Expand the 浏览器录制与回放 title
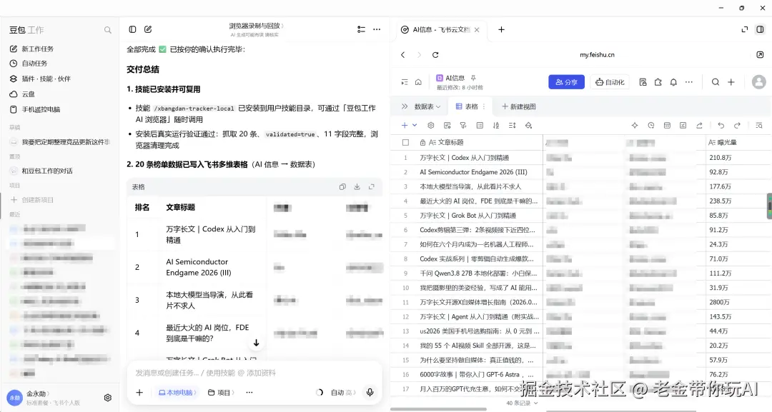772x412 pixels. [x=256, y=26]
